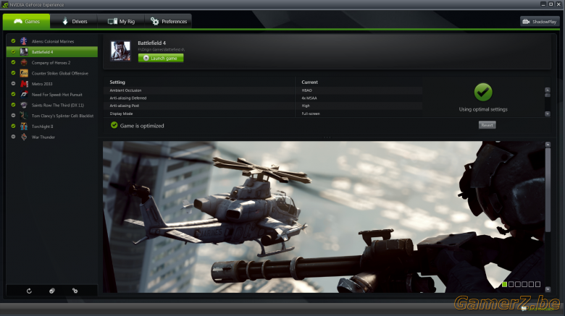
Task: Select Saints Row: The Third (DX 11)
Action: (52, 105)
